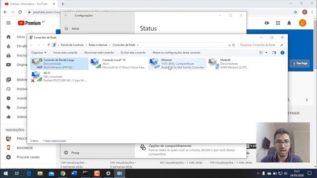Select the Conexão Local* 10 adapter icon

tap(96, 63)
